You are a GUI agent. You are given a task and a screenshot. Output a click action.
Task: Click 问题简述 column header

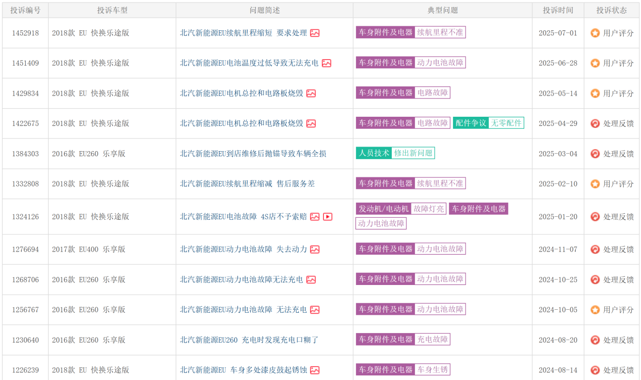coord(264,10)
